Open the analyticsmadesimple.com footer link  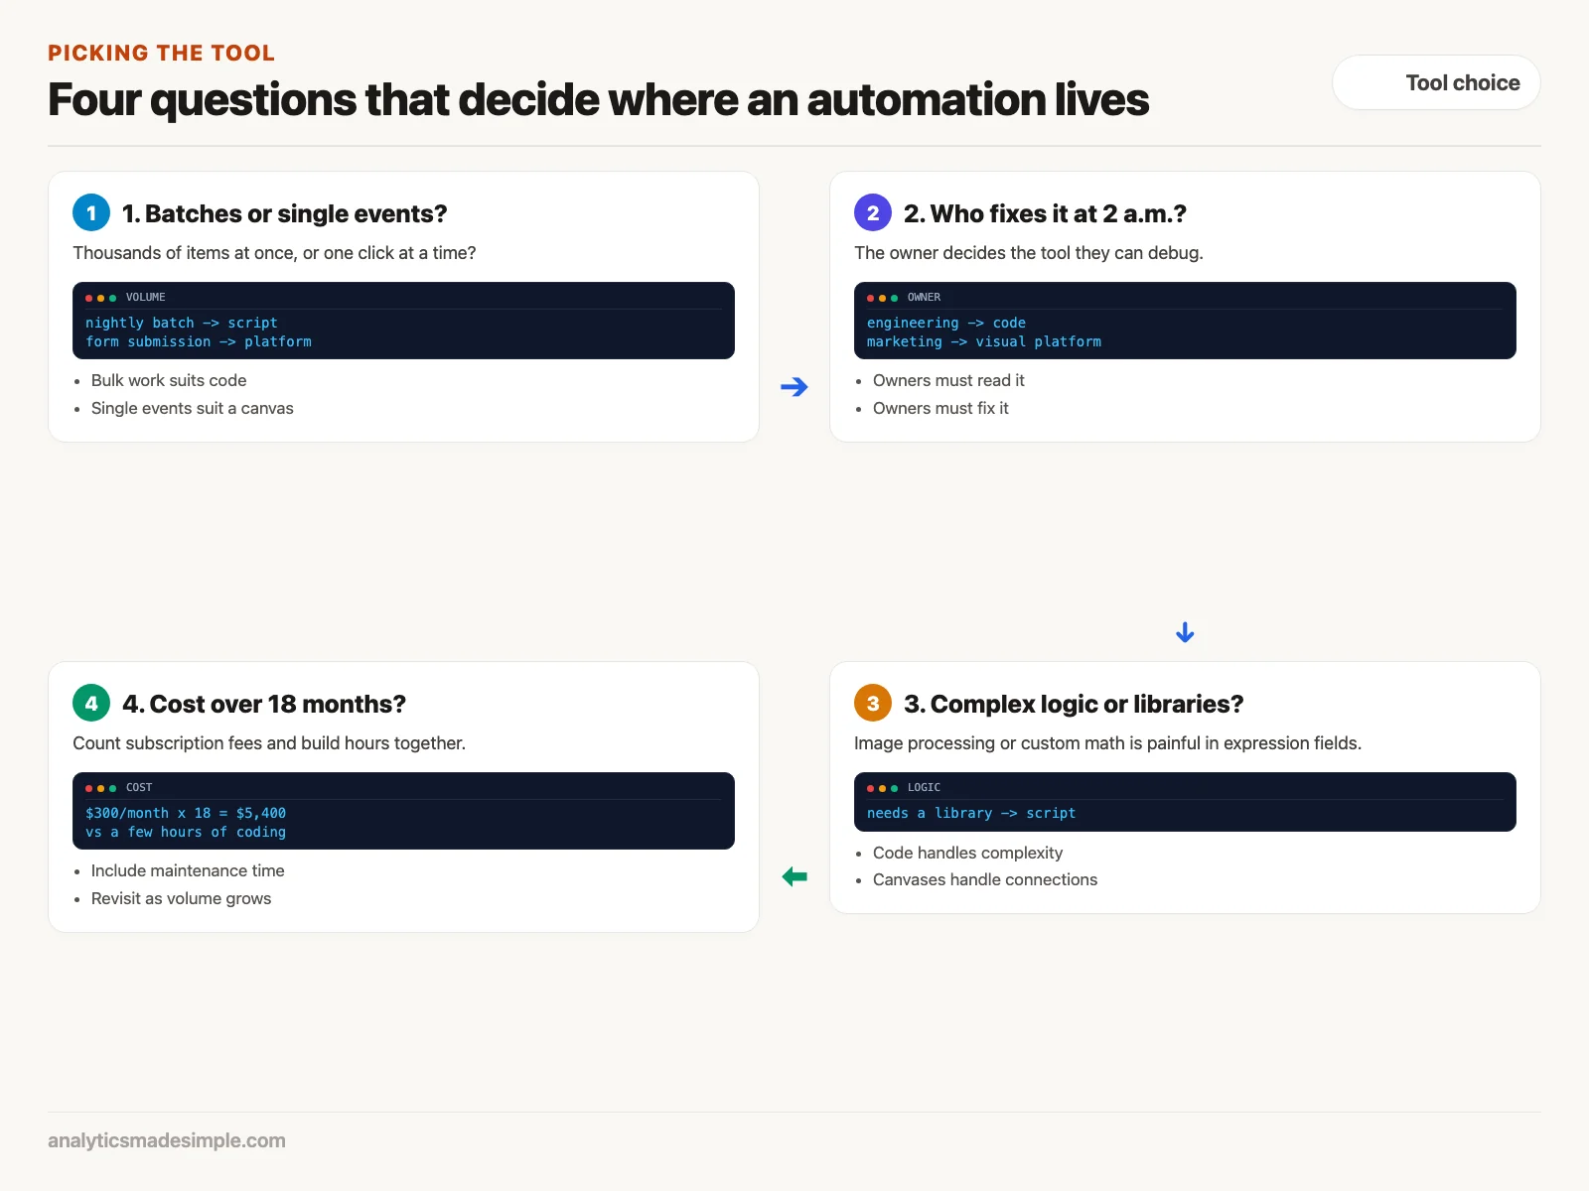coord(167,1140)
